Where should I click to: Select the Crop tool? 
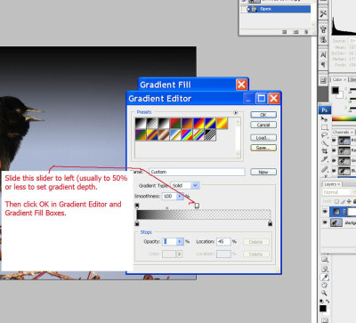point(325,151)
